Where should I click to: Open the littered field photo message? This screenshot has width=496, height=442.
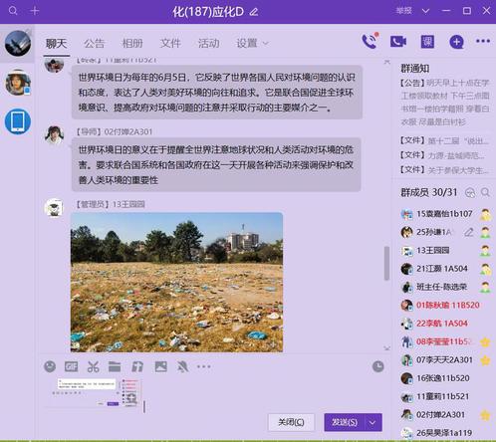pyautogui.click(x=176, y=282)
